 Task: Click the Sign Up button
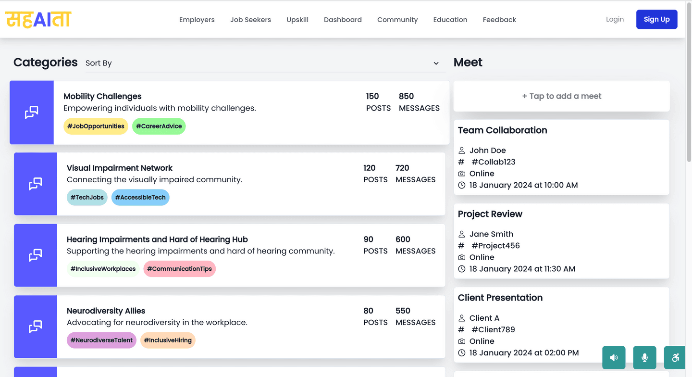click(x=656, y=19)
